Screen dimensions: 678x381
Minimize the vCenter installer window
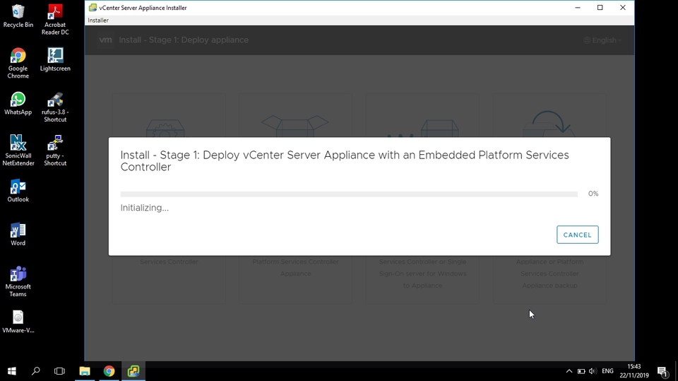pos(578,7)
